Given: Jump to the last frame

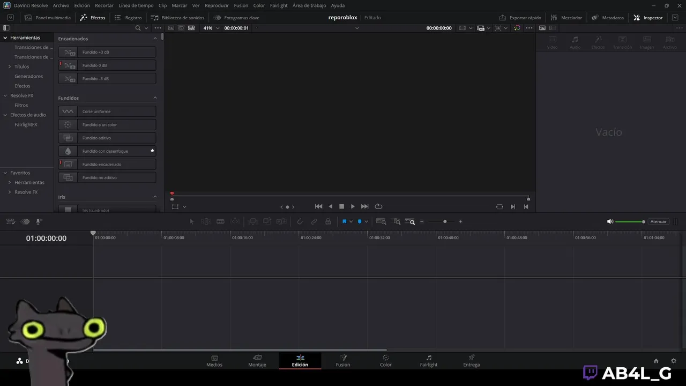Looking at the screenshot, I should pos(364,206).
